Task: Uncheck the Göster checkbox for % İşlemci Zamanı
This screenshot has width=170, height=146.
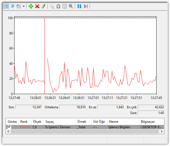Action: [x=9, y=127]
